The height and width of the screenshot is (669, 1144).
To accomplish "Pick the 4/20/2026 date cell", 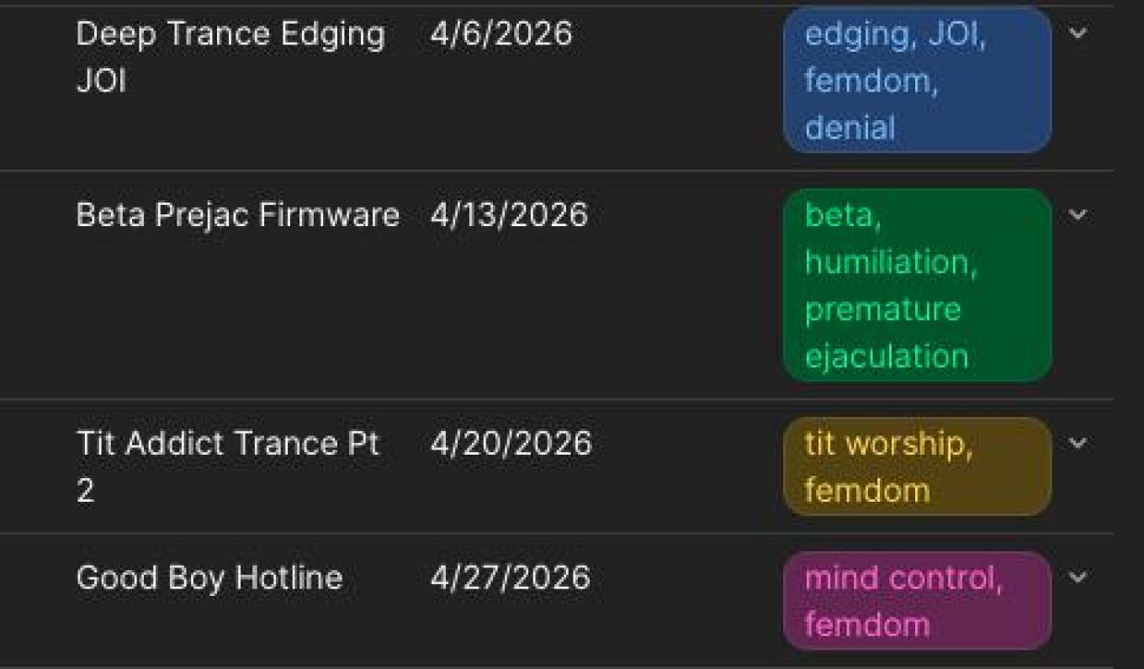I will [x=511, y=444].
